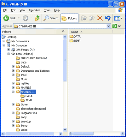The width and height of the screenshot is (126, 137).
Task: Click the Back arrow button
Action: [x=6, y=18]
